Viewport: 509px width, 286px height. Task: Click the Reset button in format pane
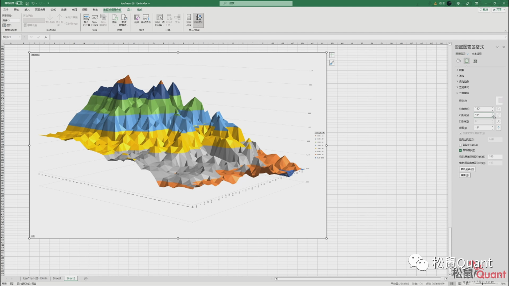464,175
